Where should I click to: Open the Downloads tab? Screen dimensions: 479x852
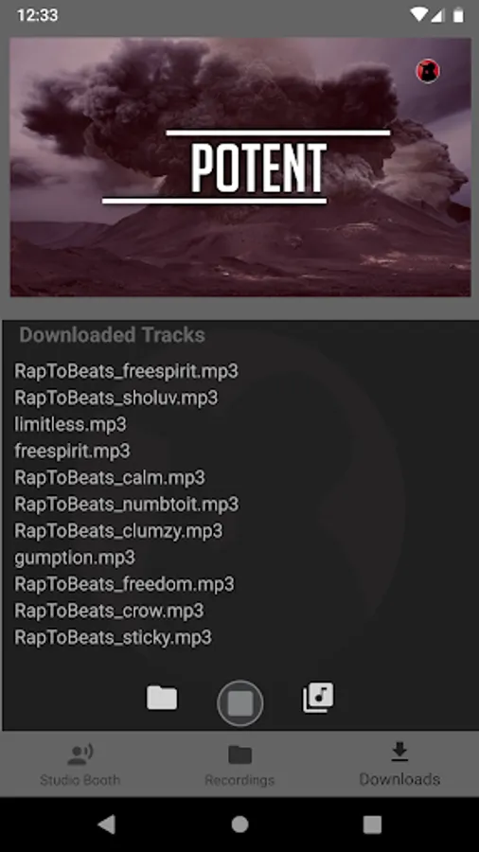pyautogui.click(x=399, y=765)
